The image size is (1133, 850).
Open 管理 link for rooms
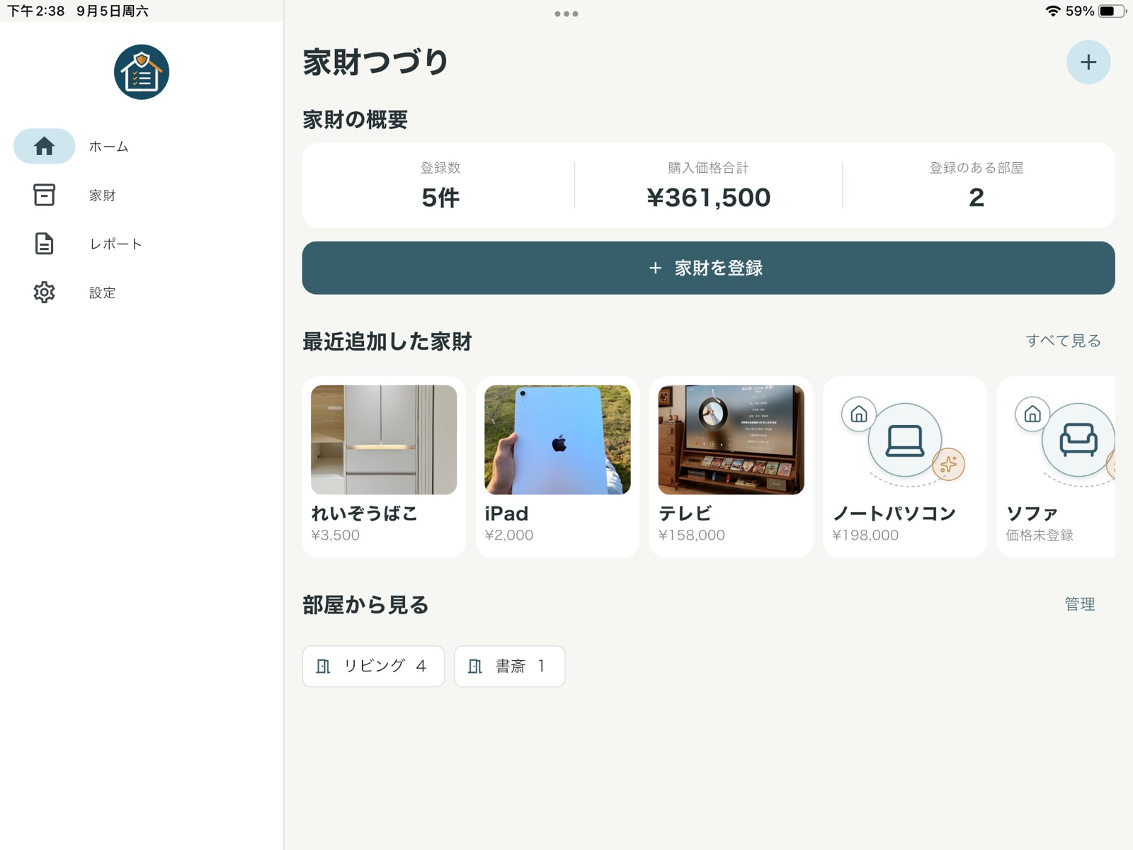click(x=1080, y=604)
